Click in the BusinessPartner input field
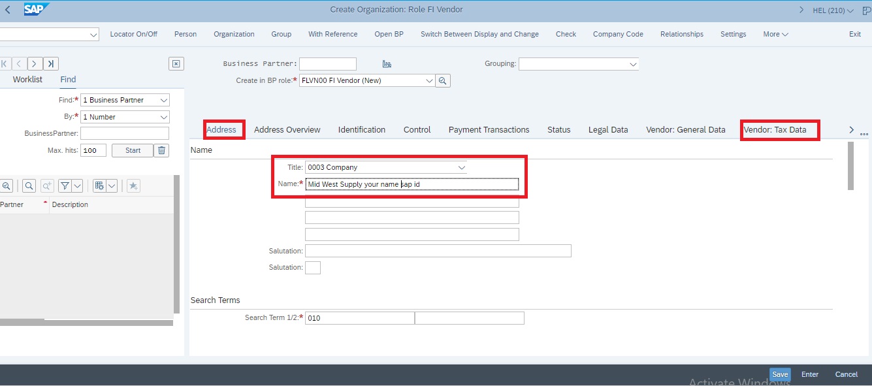 coord(124,133)
